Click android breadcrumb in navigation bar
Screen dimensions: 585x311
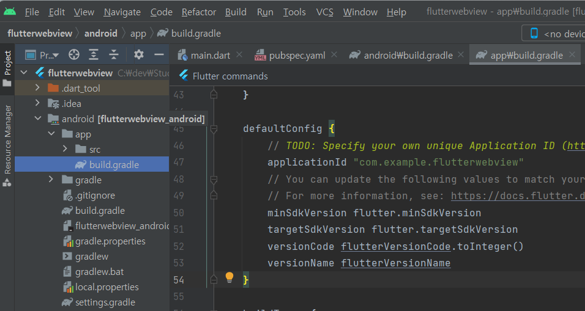[101, 33]
